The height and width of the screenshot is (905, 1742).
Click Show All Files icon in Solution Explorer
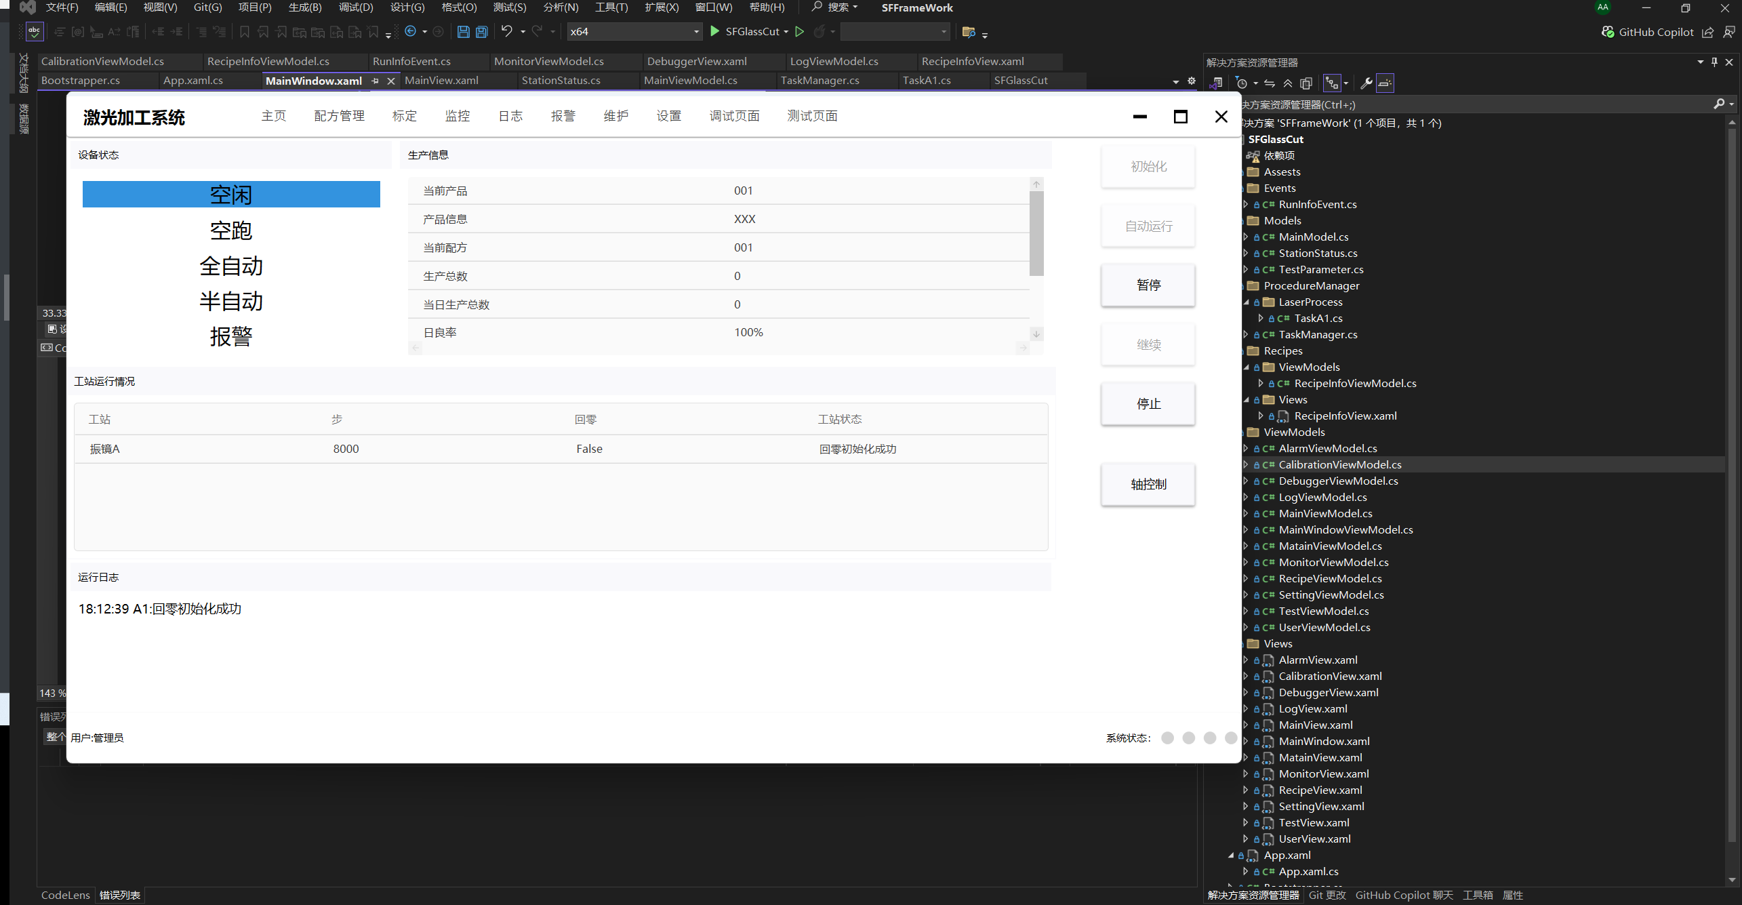tap(1306, 83)
